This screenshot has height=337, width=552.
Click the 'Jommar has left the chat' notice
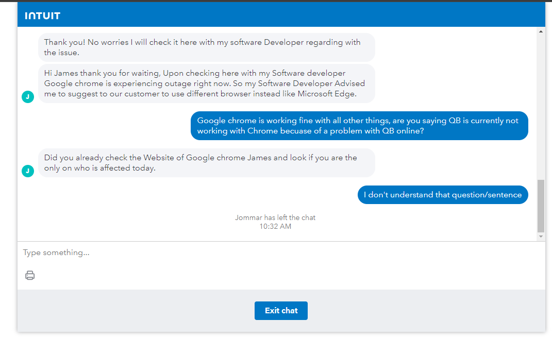click(x=275, y=217)
